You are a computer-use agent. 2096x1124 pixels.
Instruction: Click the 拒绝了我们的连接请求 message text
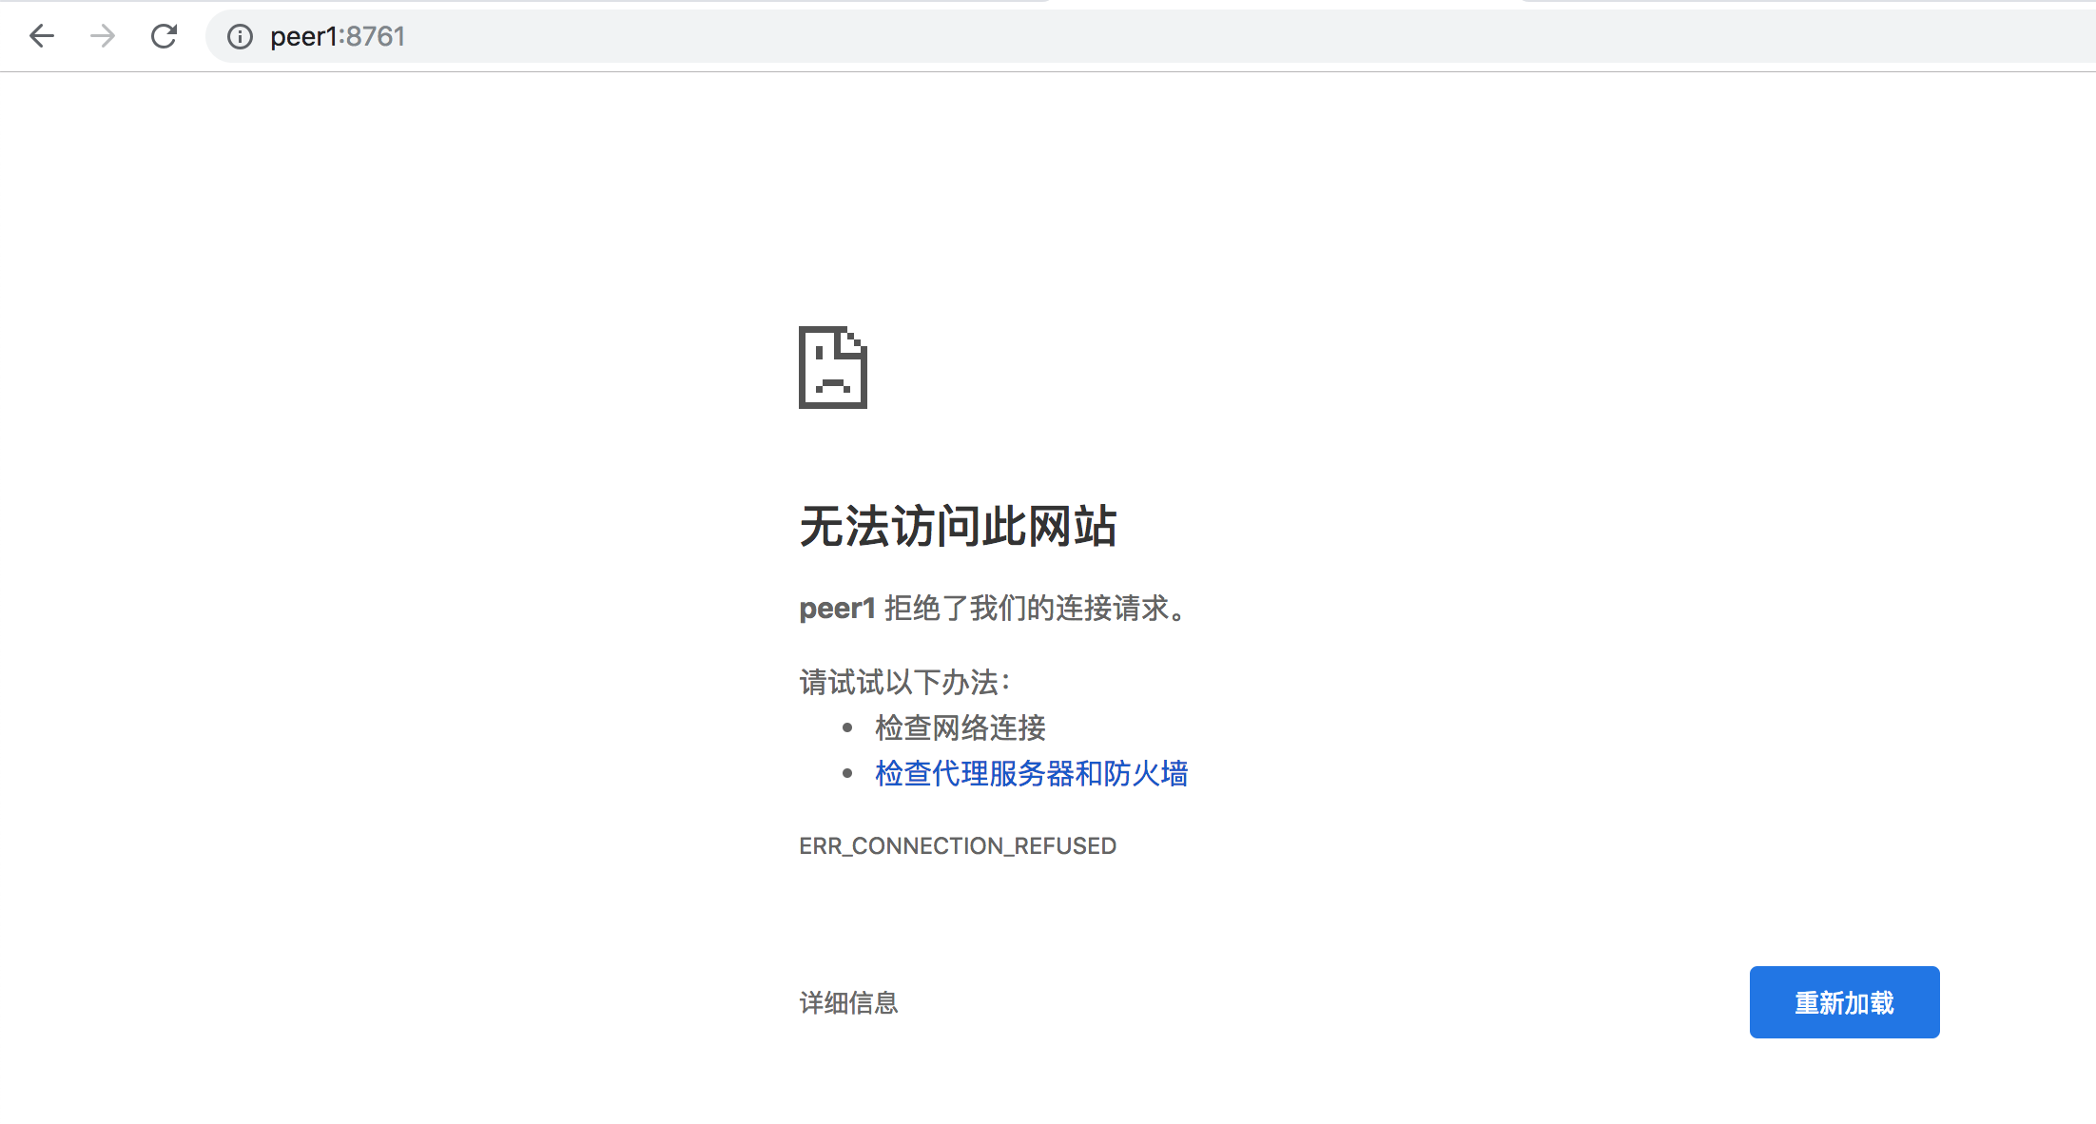coord(1035,608)
